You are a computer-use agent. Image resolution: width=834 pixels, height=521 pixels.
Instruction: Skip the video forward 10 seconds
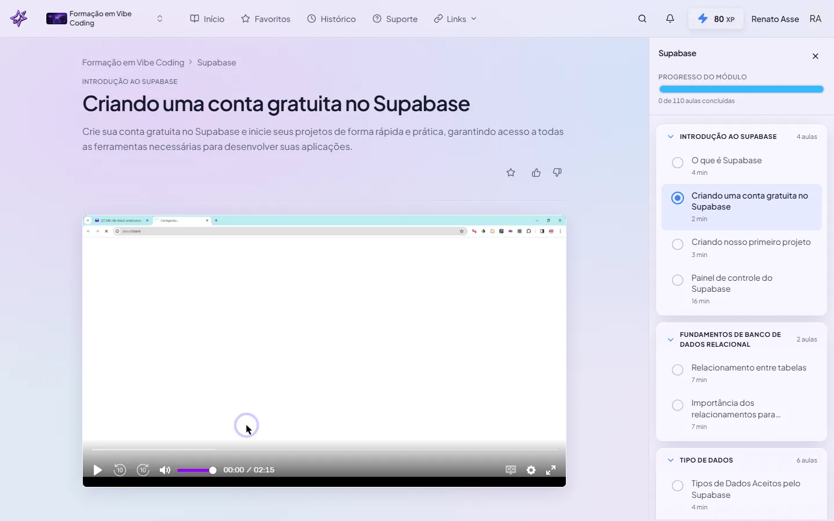143,470
